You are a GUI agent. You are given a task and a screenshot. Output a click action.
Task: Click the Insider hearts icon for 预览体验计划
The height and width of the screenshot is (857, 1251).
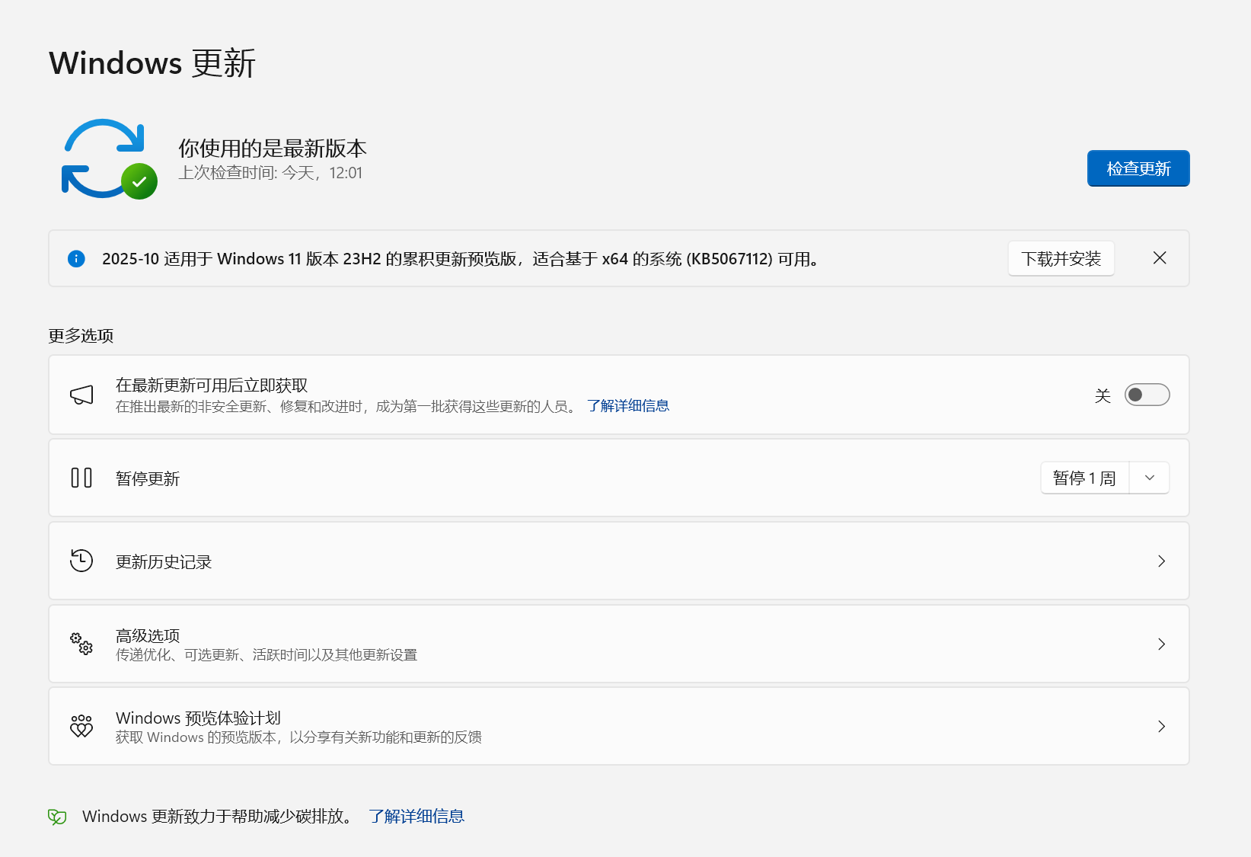coord(81,726)
